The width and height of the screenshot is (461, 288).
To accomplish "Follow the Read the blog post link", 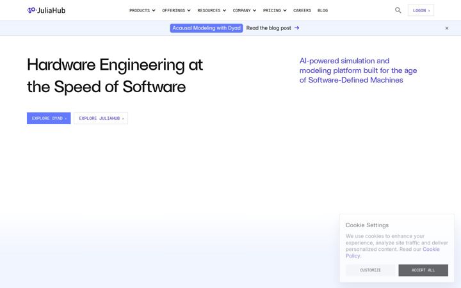I will click(268, 28).
